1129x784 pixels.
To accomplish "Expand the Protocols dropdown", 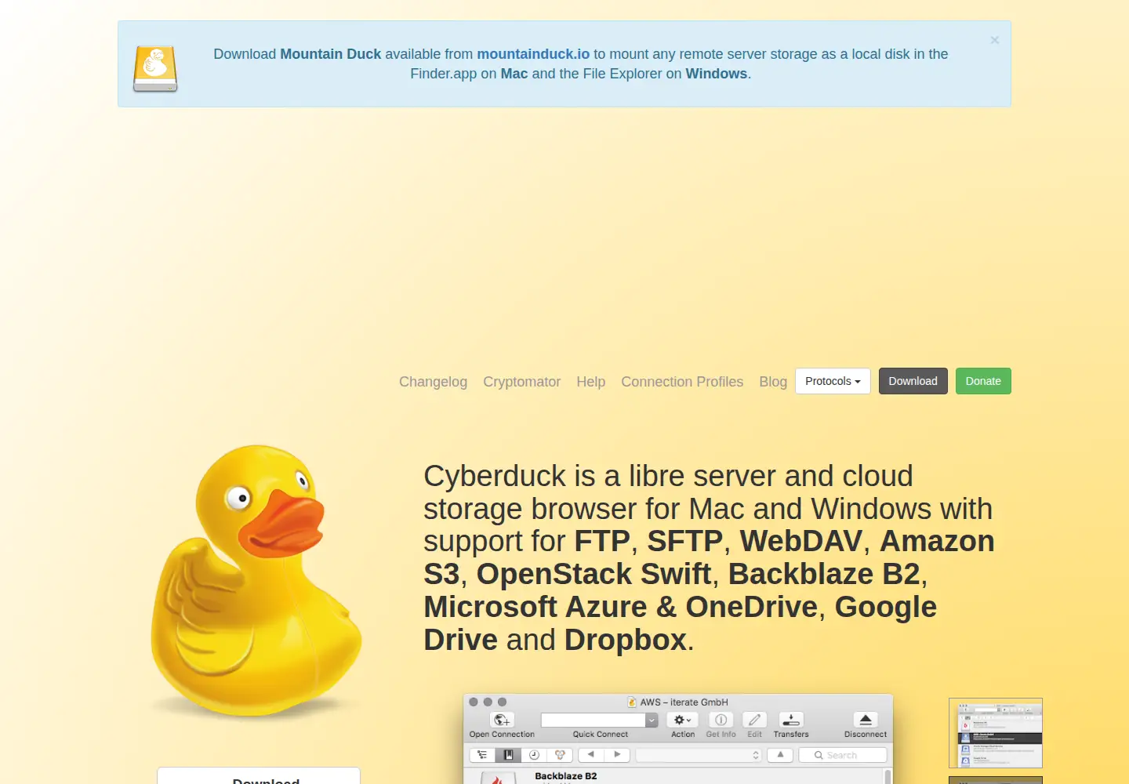I will tap(833, 381).
